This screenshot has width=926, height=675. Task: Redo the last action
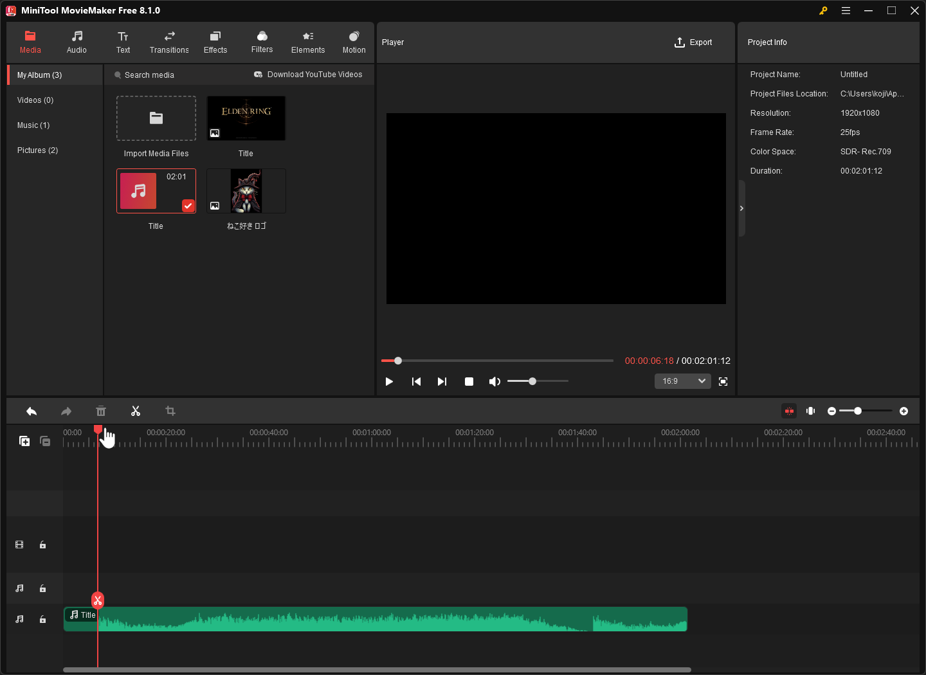click(66, 411)
